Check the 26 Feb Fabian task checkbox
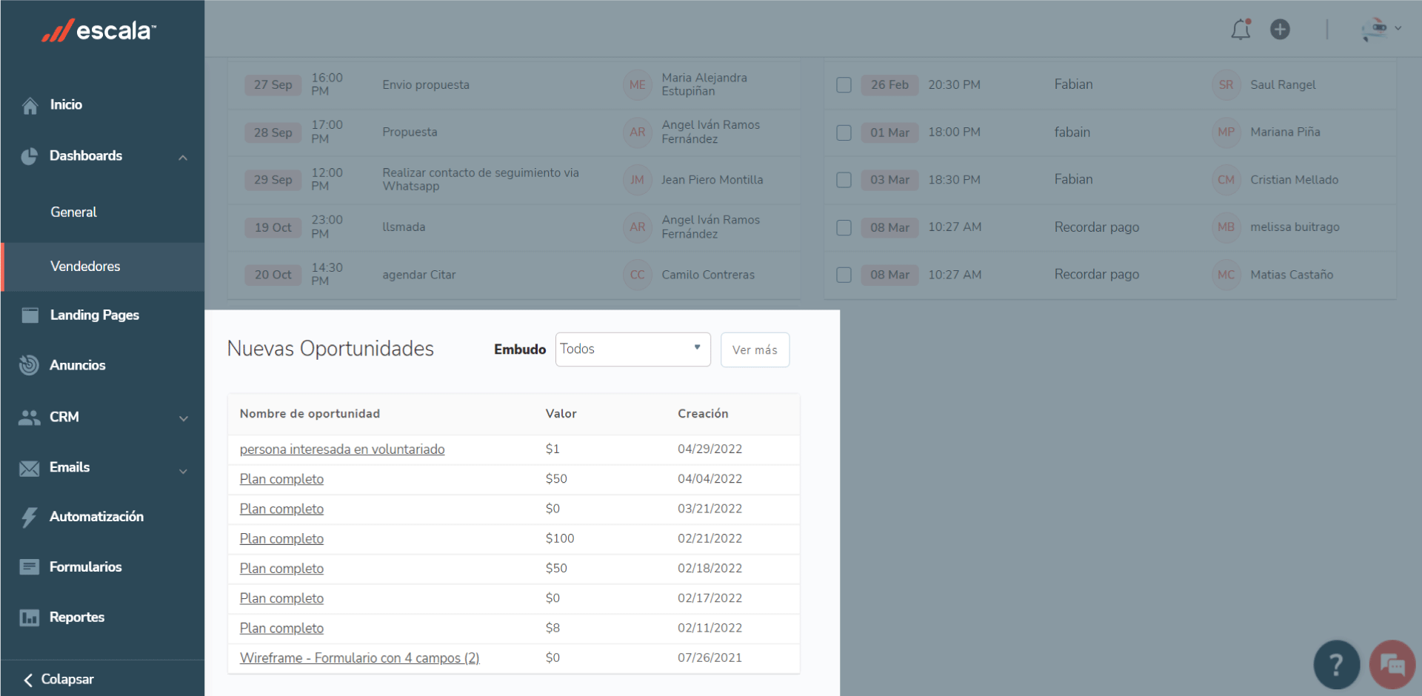1422x696 pixels. point(844,85)
